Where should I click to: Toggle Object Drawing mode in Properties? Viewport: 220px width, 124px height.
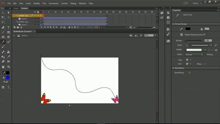coord(181,34)
